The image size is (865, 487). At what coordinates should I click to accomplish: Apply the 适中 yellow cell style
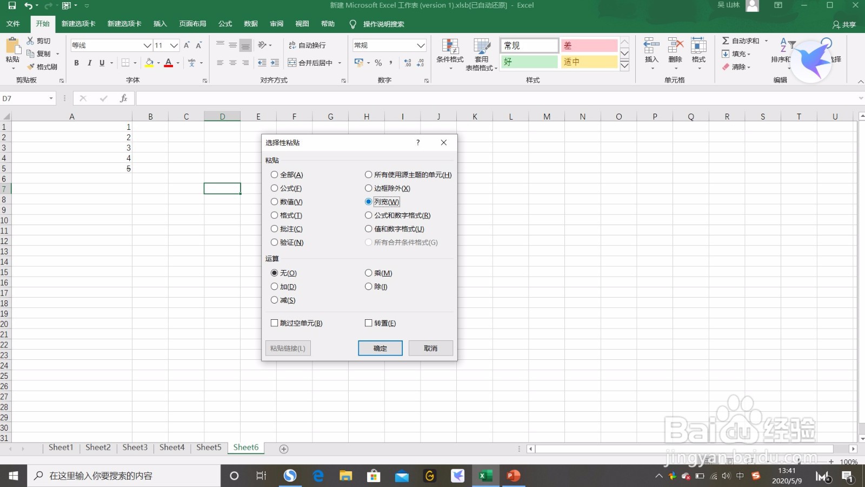click(x=589, y=62)
